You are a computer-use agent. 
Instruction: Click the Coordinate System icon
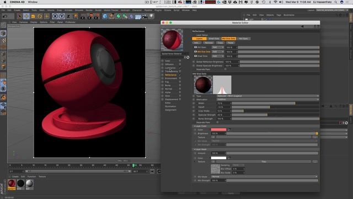[x=75, y=16]
